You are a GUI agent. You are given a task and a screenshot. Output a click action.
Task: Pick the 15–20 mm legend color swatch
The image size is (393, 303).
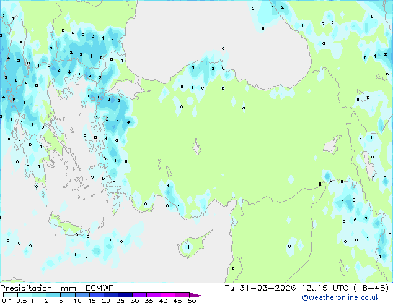click(x=97, y=295)
